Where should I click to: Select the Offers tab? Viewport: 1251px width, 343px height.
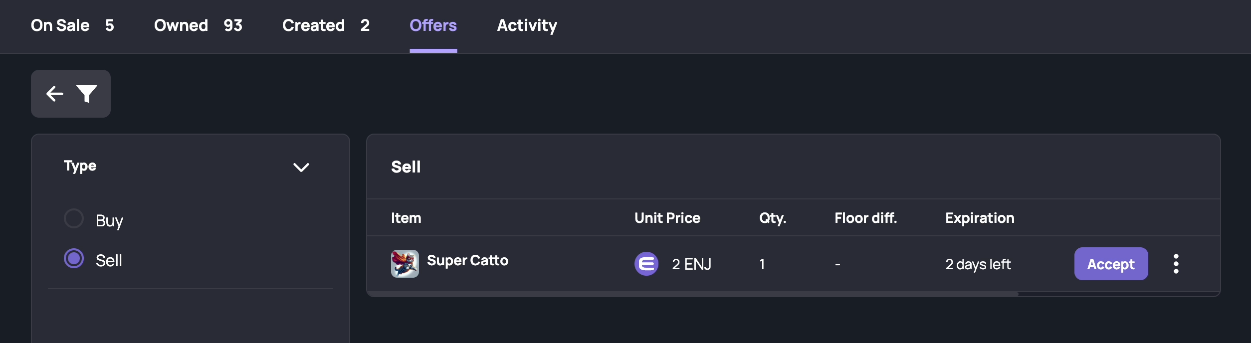[433, 25]
